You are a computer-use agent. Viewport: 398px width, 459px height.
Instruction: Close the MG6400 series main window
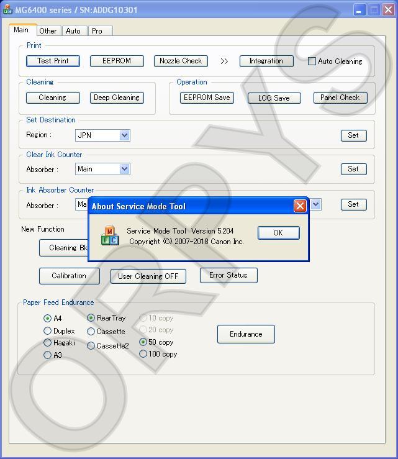(x=388, y=10)
